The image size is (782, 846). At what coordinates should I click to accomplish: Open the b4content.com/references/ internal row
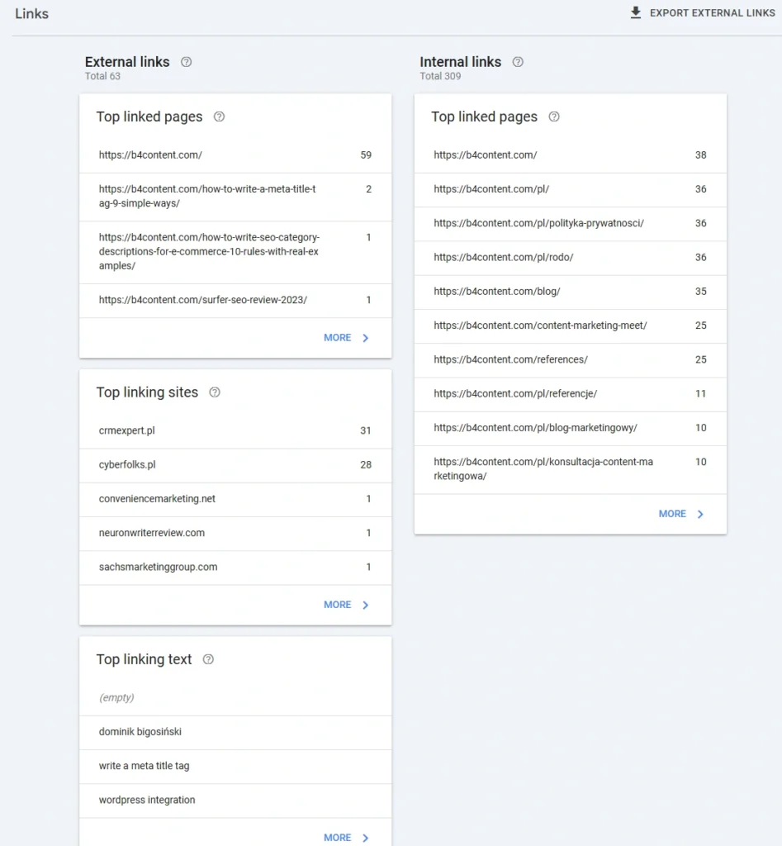click(x=570, y=359)
